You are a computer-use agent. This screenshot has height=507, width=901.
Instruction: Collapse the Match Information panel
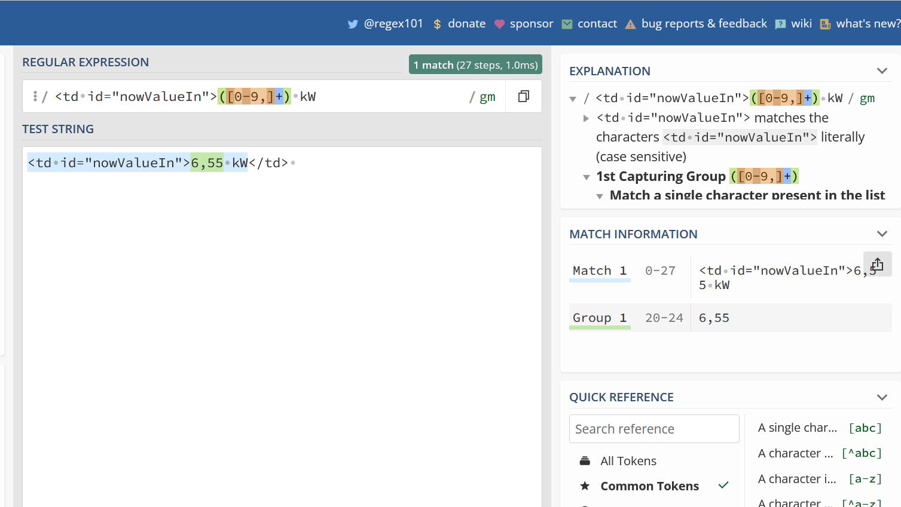(882, 234)
